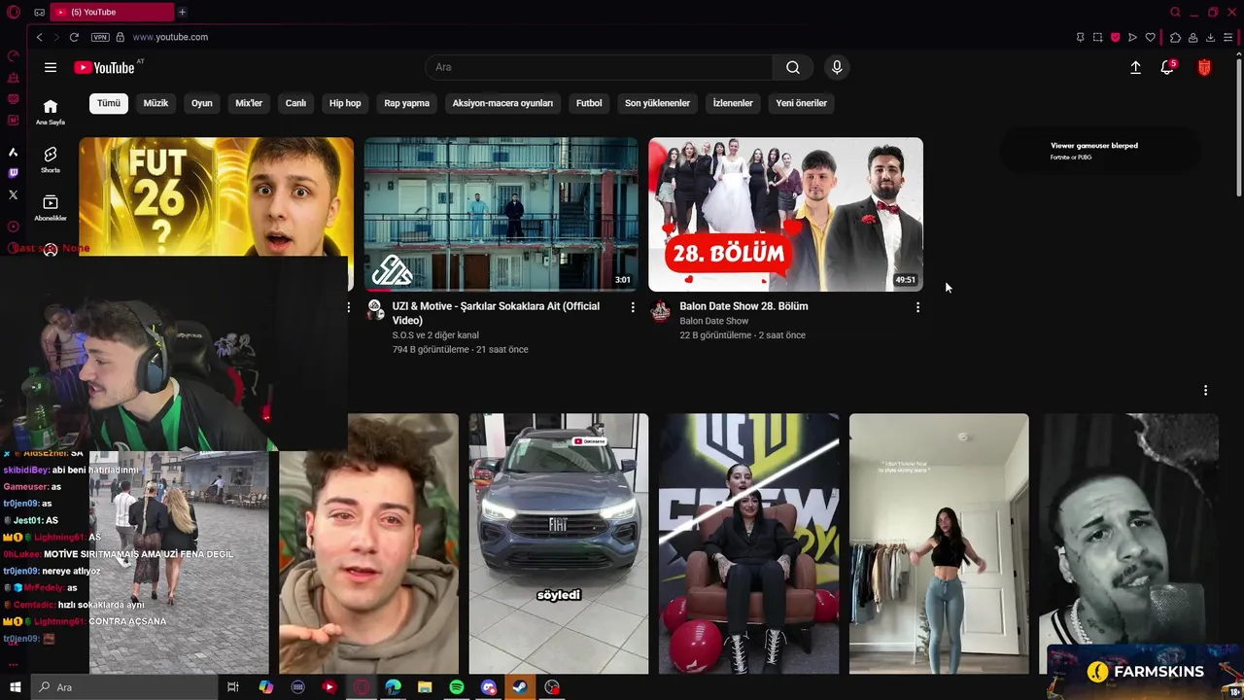Screen dimensions: 1244x700
Task: Open the woman in chair Short
Action: click(x=748, y=543)
